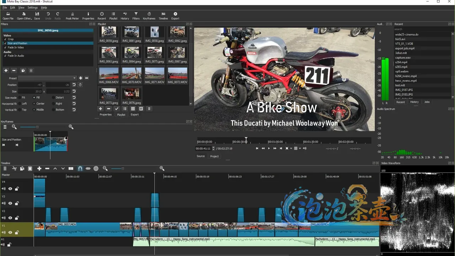Open the Preset dropdown in Filters
Image resolution: width=455 pixels, height=256 pixels.
[x=47, y=78]
